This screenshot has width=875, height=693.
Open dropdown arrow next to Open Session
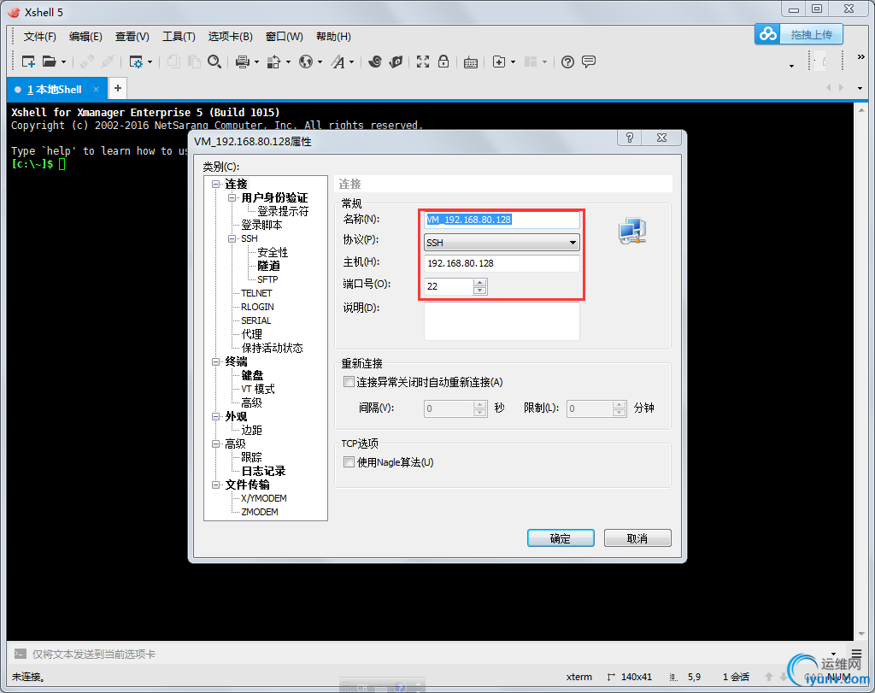[63, 62]
